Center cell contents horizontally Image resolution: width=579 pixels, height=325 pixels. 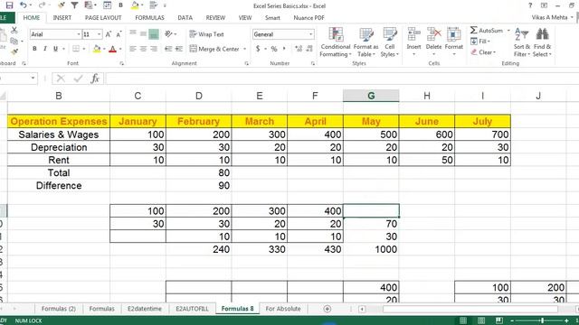pyautogui.click(x=143, y=49)
